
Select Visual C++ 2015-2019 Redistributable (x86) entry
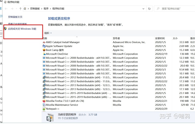click(79, 97)
